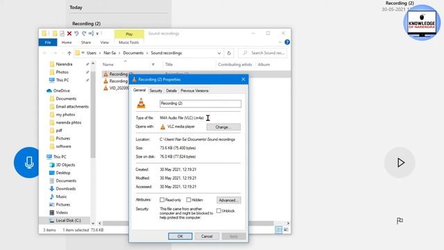Open address bar history dropdown

point(219,53)
